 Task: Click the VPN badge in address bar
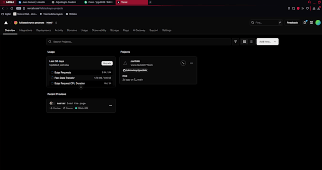[18, 8]
